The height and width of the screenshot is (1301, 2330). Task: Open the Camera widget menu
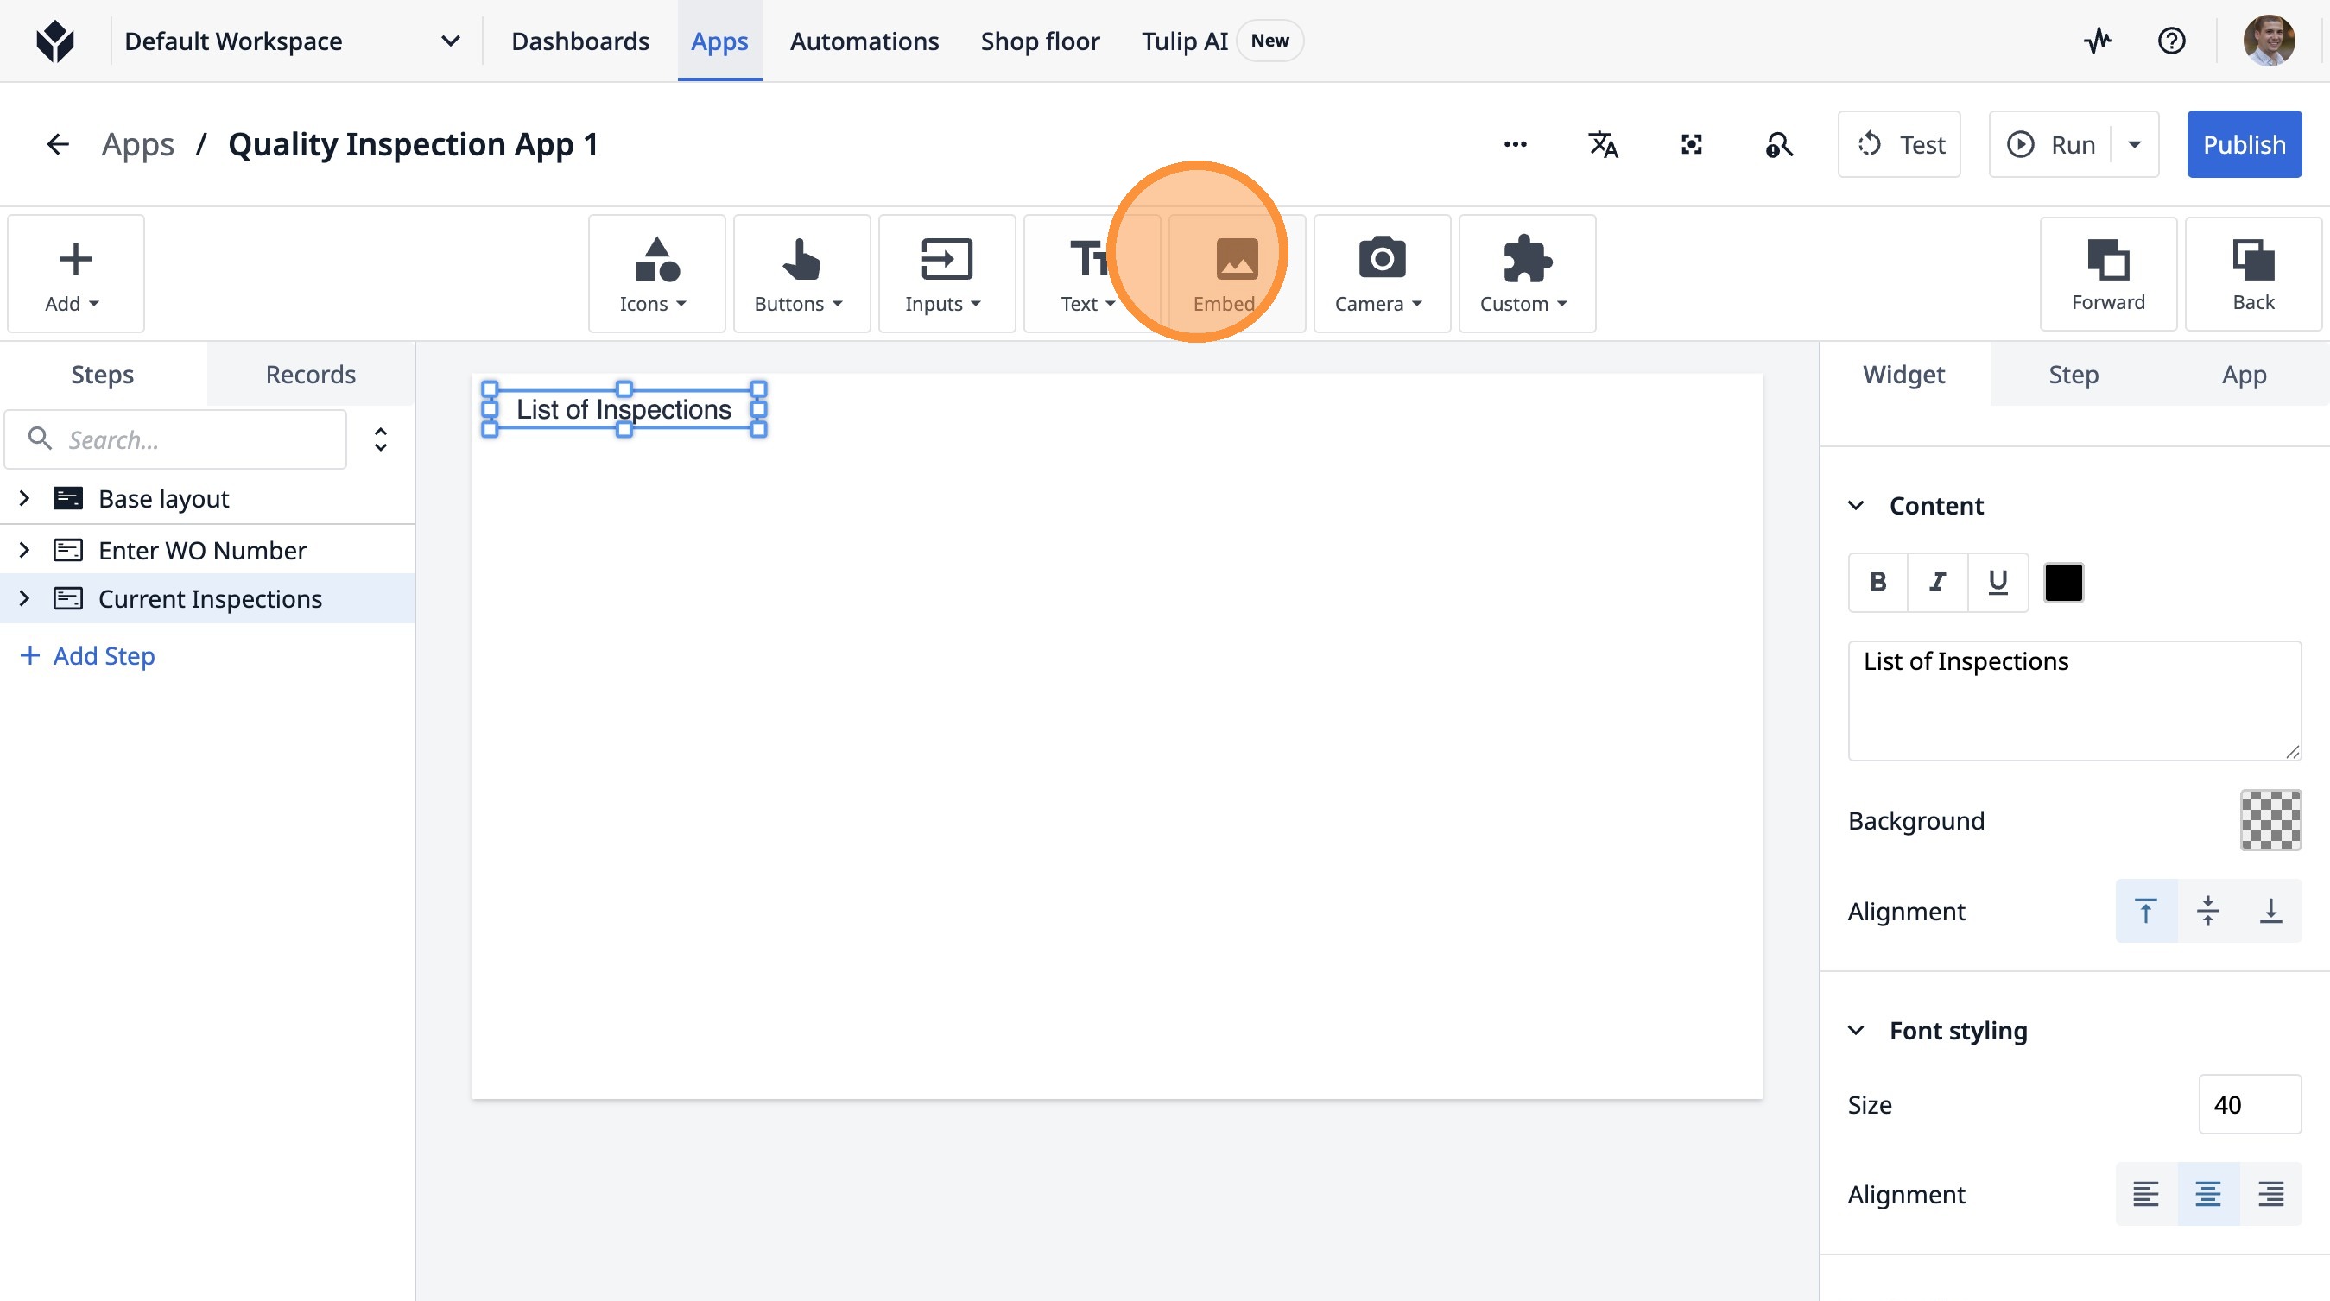1380,273
